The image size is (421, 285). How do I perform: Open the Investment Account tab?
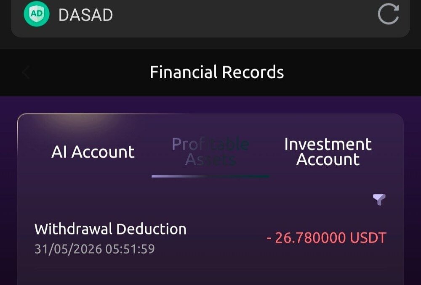328,152
